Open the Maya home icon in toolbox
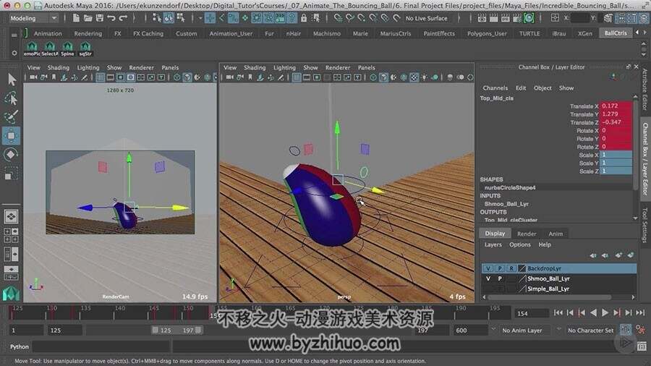Viewport: 651px width, 366px height. tap(11, 294)
